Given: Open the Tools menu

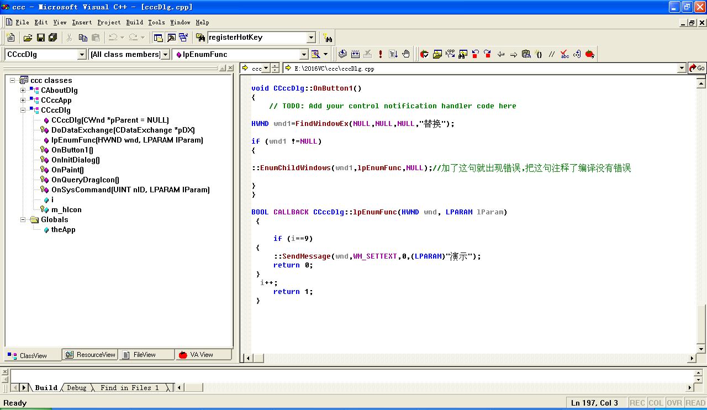Looking at the screenshot, I should [156, 22].
